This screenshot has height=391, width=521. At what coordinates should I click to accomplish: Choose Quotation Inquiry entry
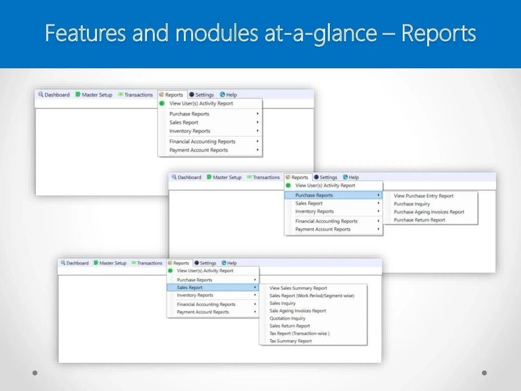pyautogui.click(x=288, y=318)
